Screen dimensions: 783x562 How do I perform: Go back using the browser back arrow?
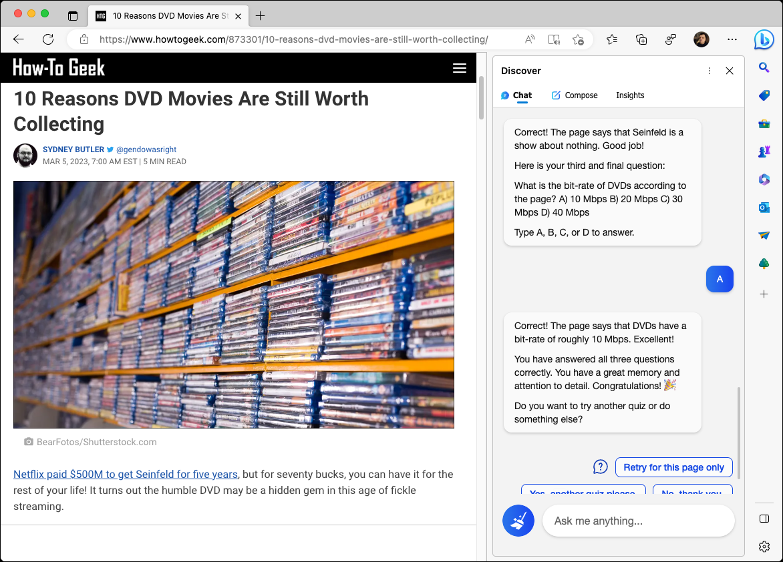(x=19, y=39)
